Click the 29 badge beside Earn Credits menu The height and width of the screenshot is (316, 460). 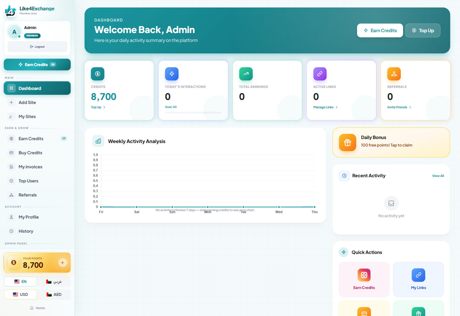point(64,138)
